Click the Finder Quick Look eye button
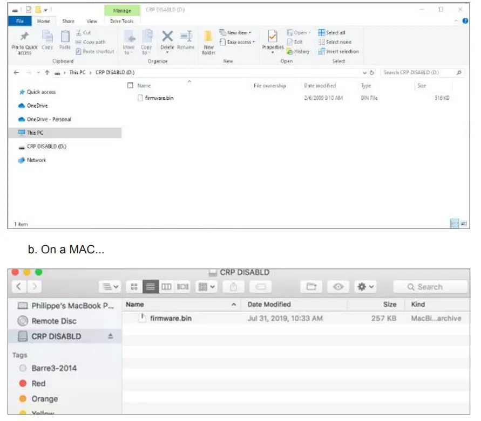 click(x=338, y=287)
